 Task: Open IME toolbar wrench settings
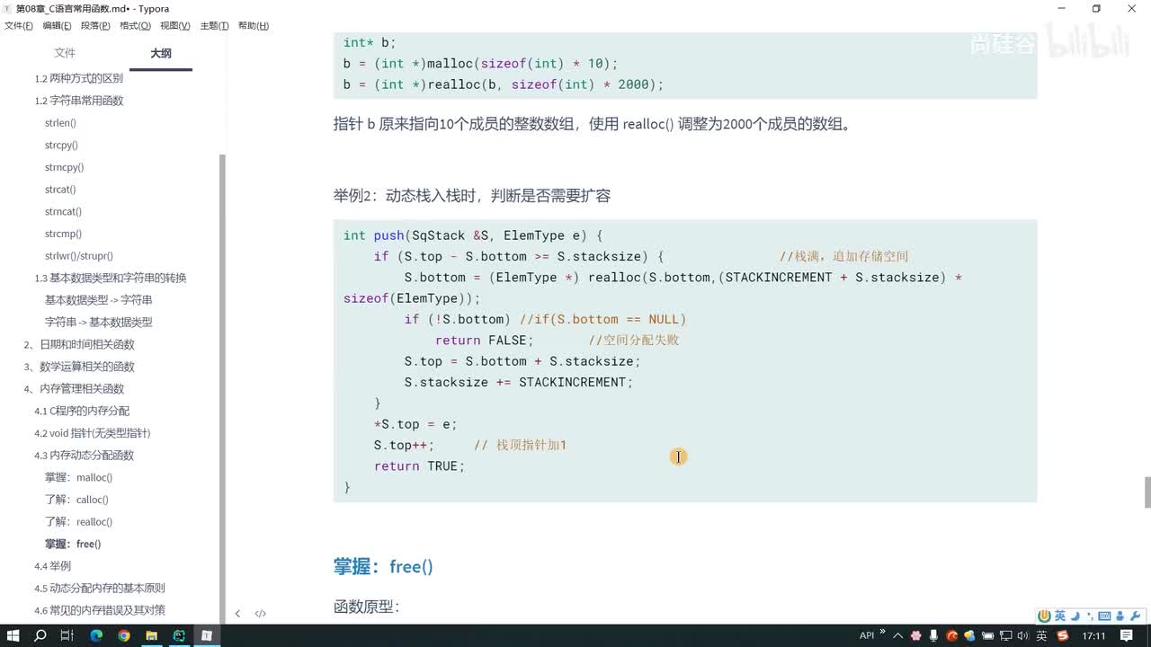1134,616
